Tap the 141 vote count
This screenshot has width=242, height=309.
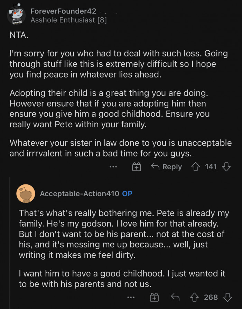[211, 167]
